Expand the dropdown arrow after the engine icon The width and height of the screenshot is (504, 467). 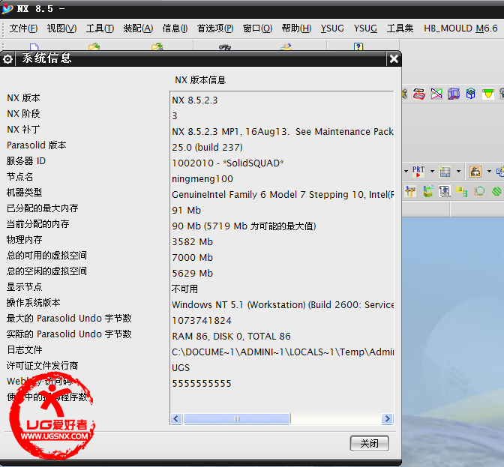pos(489,171)
